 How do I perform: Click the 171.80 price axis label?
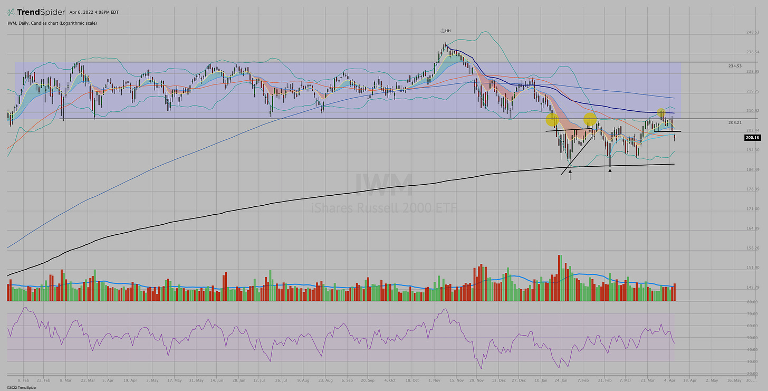[753, 208]
